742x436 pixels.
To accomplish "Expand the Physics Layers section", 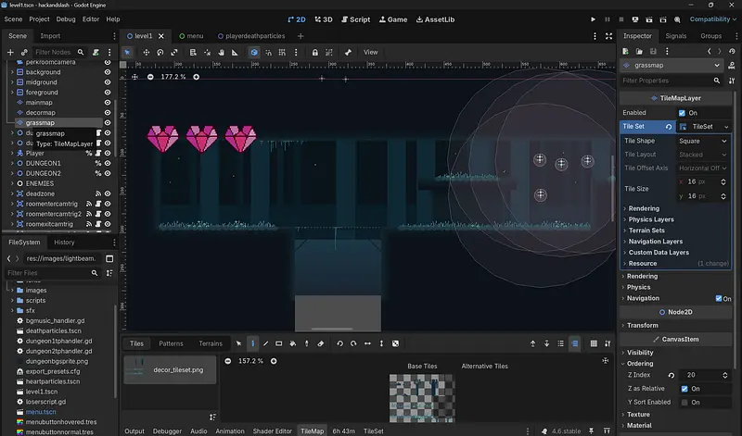I will tap(650, 219).
